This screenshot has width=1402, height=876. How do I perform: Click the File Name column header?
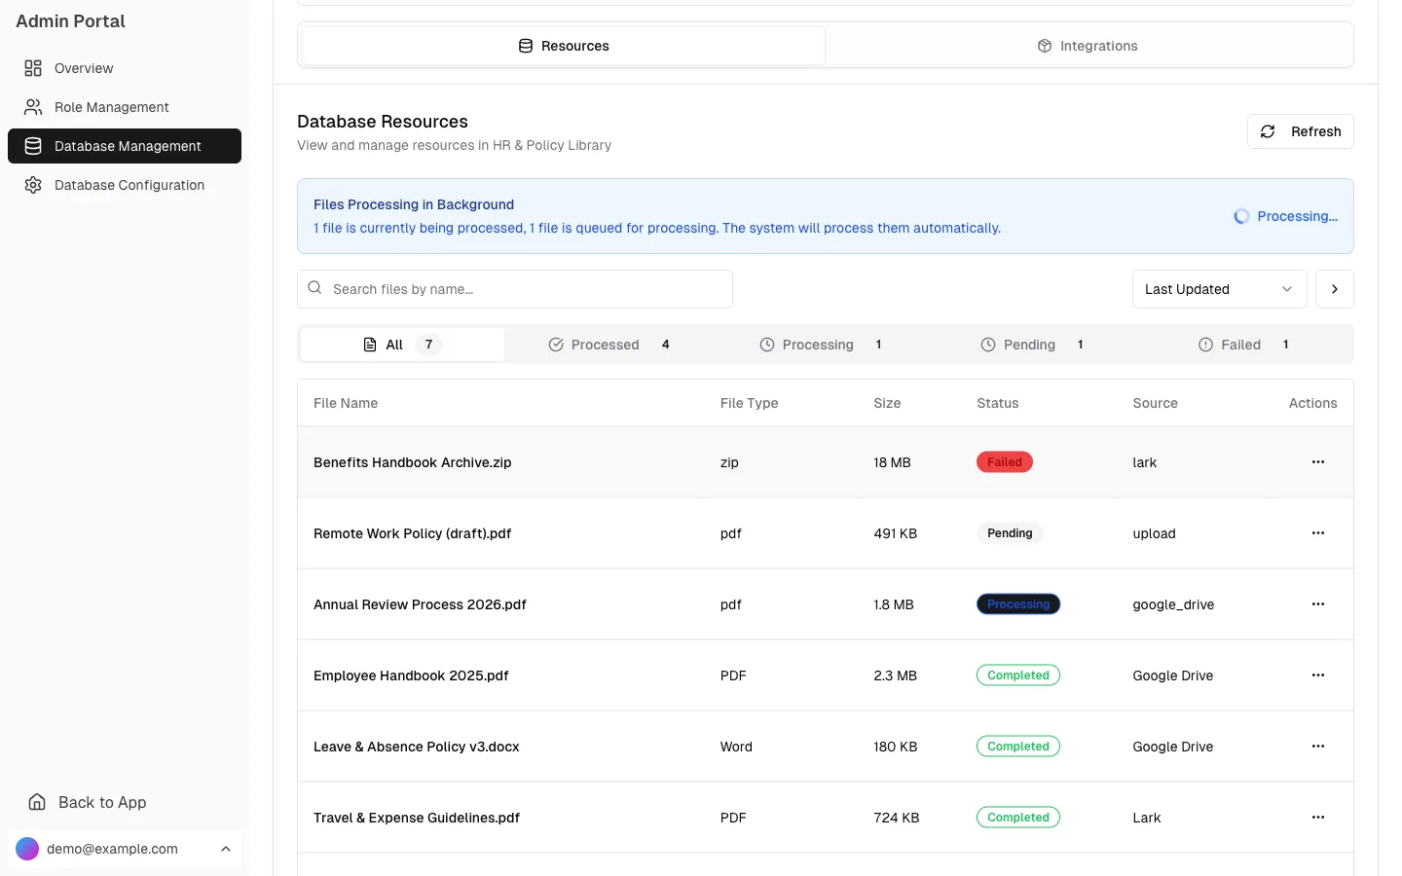coord(346,403)
